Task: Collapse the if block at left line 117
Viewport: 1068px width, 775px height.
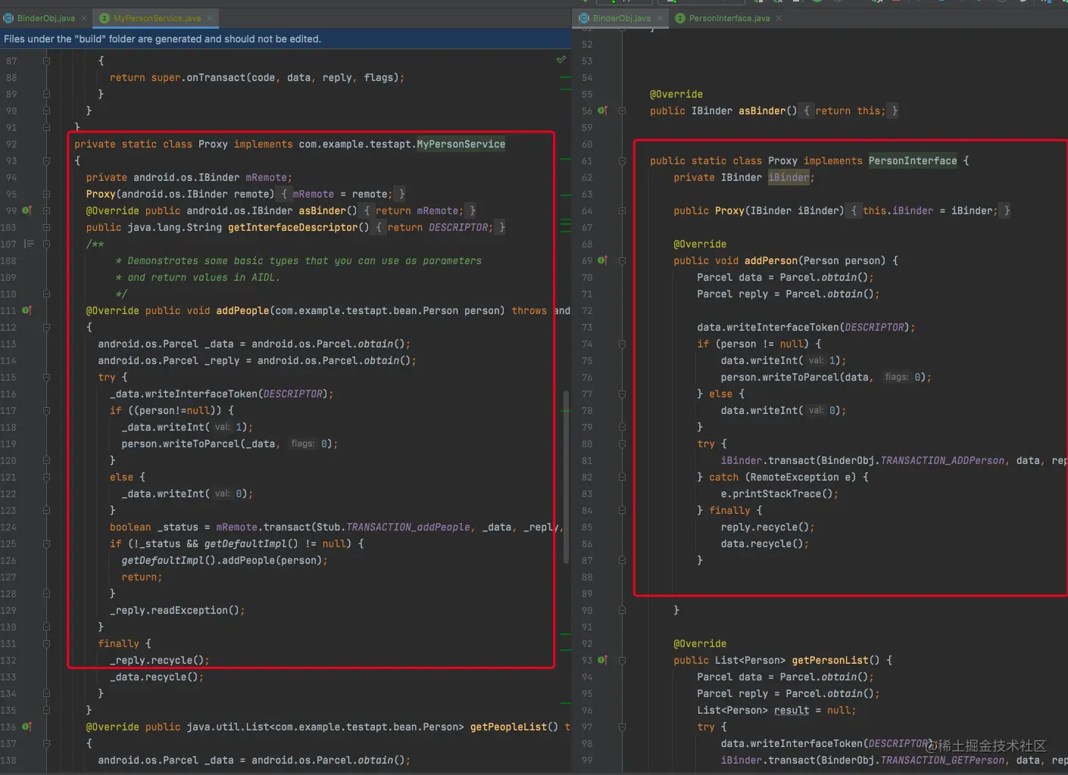Action: [46, 410]
